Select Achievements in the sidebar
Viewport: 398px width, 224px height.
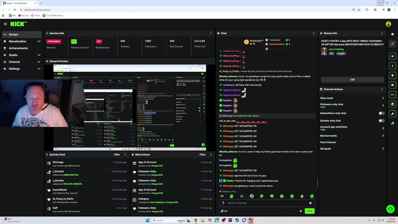[22, 48]
